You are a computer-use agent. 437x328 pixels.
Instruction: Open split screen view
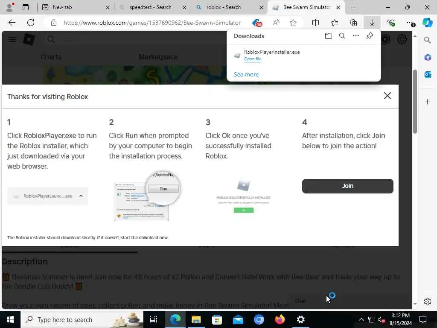315,23
